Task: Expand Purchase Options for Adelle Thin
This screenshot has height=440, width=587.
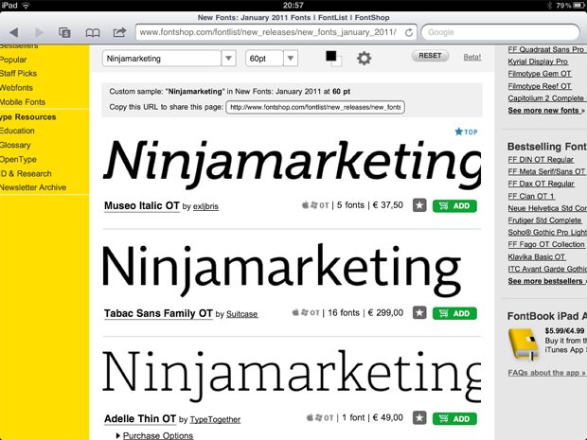Action: pyautogui.click(x=157, y=435)
